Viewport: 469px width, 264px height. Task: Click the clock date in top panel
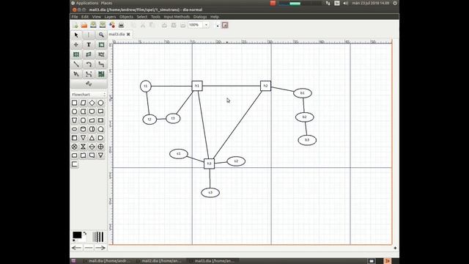click(x=370, y=3)
